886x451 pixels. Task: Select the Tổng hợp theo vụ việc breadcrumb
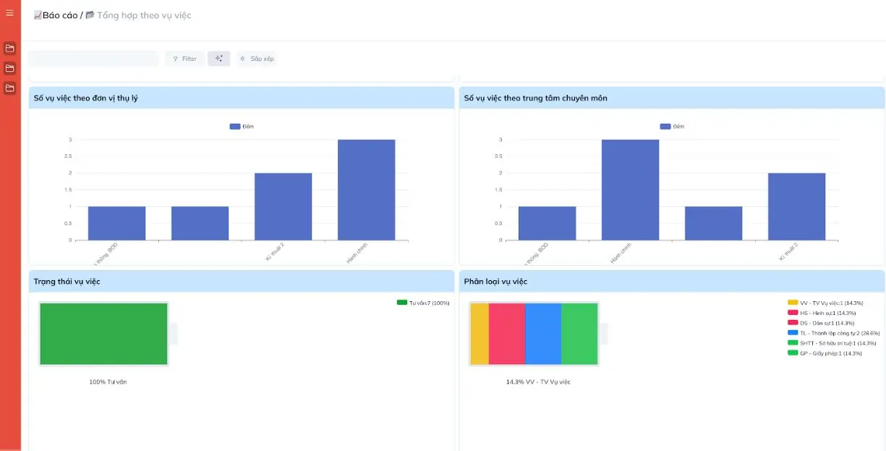tap(143, 15)
